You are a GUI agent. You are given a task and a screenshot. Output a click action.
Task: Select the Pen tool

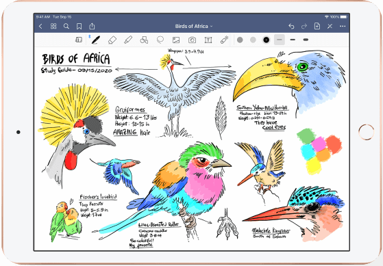point(95,40)
